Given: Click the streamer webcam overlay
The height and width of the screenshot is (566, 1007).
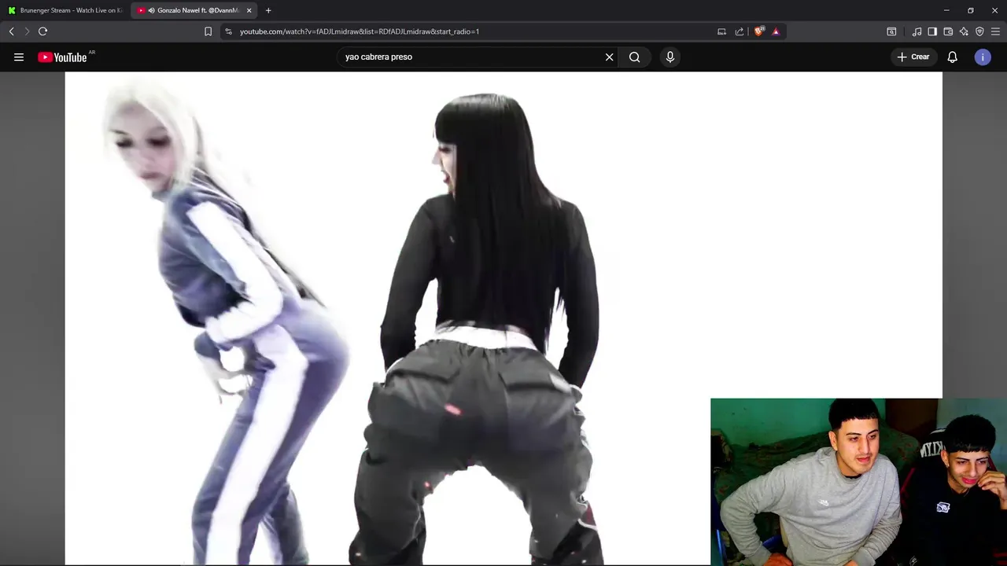Looking at the screenshot, I should point(858,482).
